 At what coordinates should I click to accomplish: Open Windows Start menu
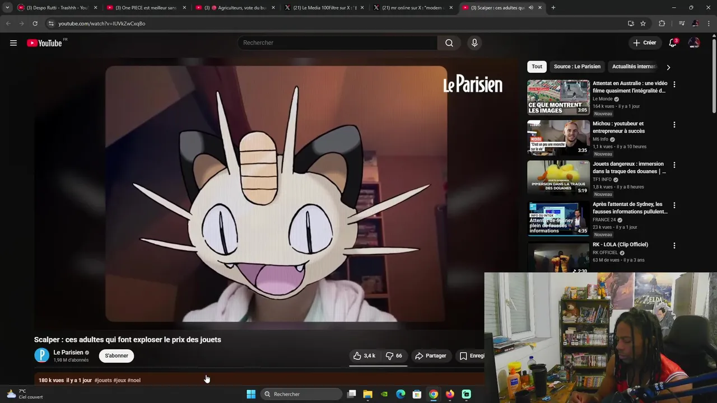251,394
